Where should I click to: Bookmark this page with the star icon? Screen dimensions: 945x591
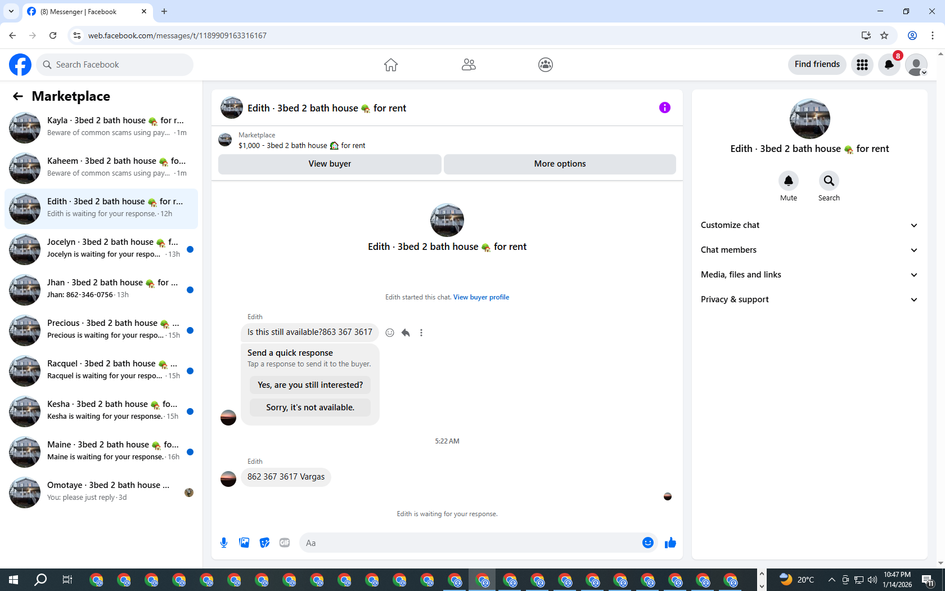click(884, 35)
